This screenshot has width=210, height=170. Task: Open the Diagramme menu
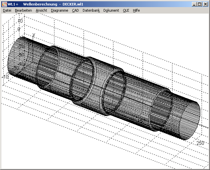tap(60, 10)
